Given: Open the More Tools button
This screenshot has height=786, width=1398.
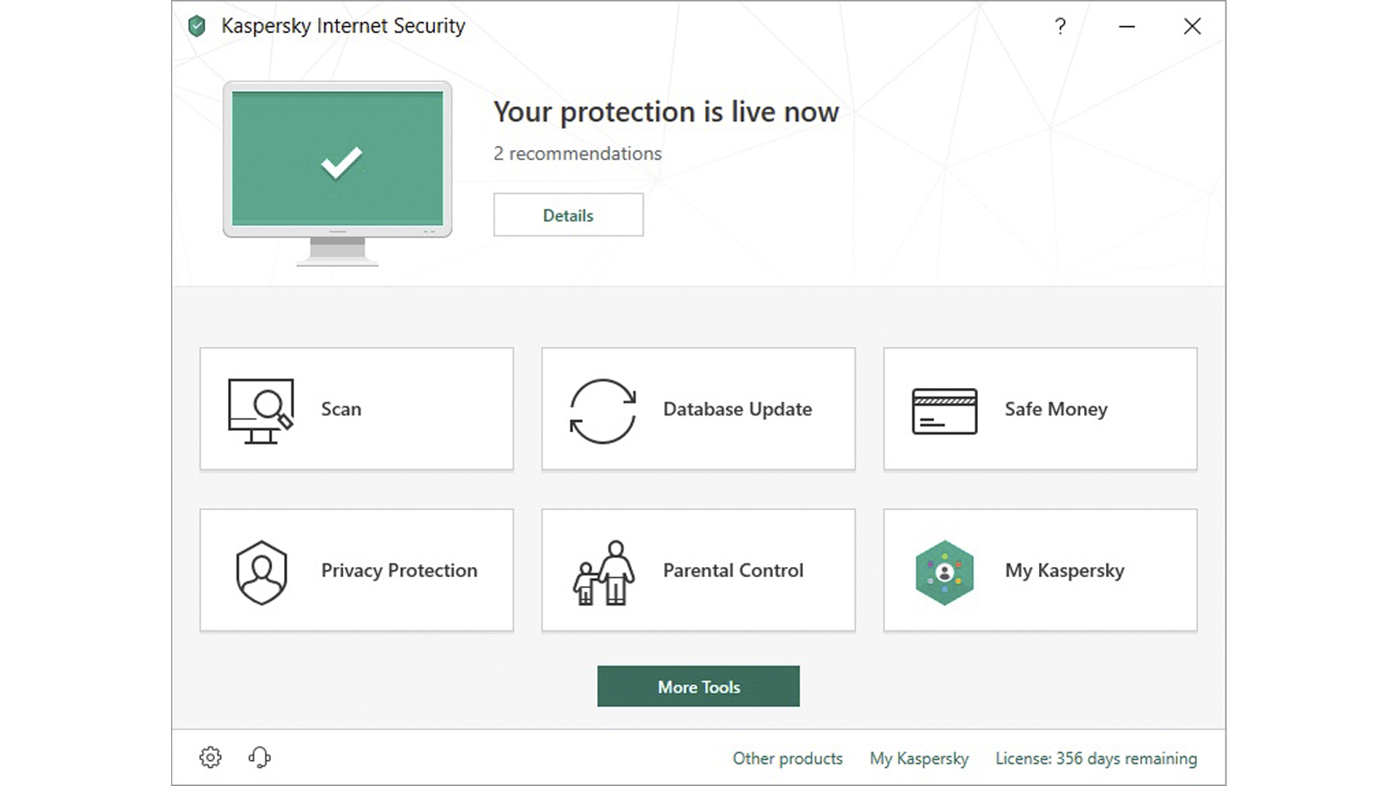Looking at the screenshot, I should pyautogui.click(x=698, y=686).
